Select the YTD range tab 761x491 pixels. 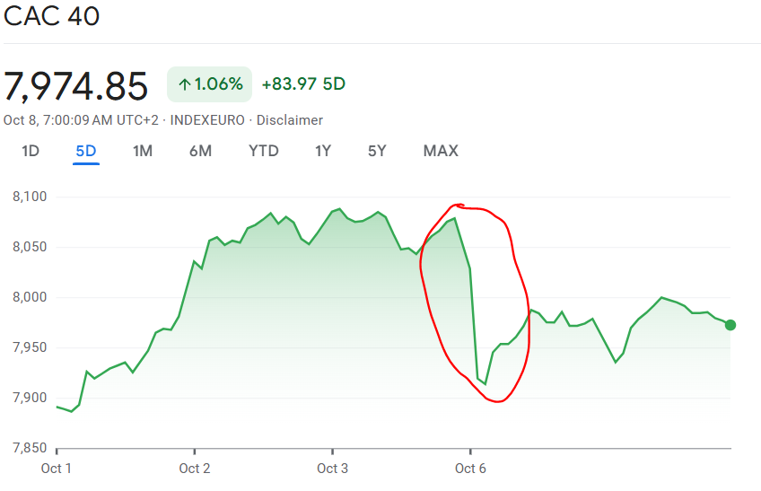[x=264, y=151]
